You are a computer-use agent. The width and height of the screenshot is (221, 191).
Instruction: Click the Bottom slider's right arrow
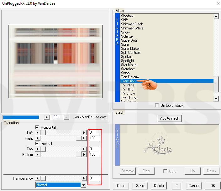pos(84,154)
